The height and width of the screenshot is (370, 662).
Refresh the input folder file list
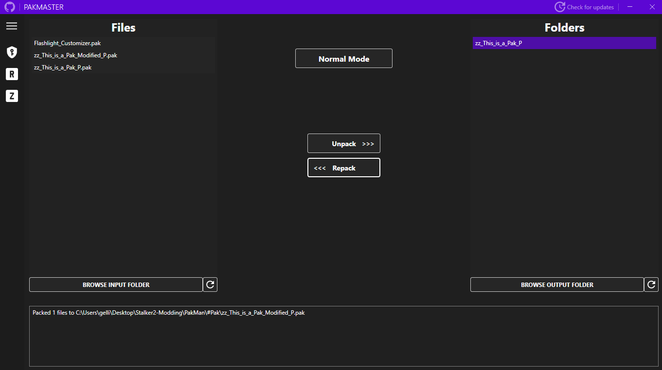(210, 285)
